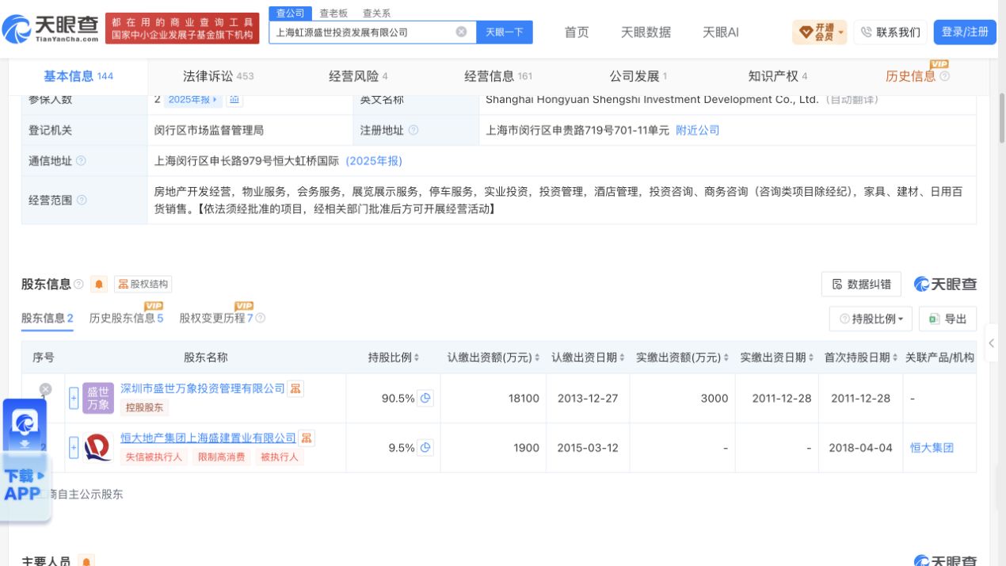Select the 历史股东信息 5 sub-tab
Screen dimensions: 1006x566
(126, 318)
